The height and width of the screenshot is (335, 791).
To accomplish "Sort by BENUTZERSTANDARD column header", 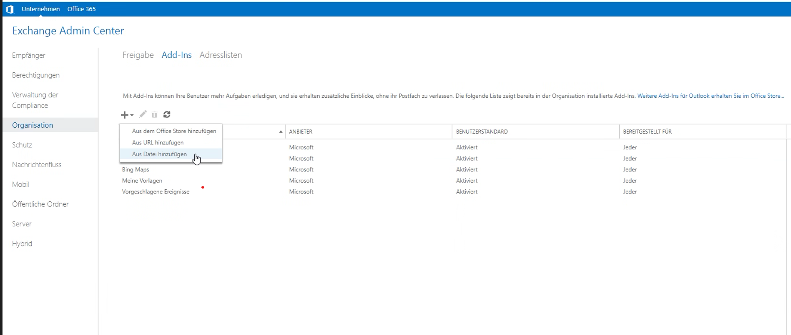I will [x=536, y=132].
